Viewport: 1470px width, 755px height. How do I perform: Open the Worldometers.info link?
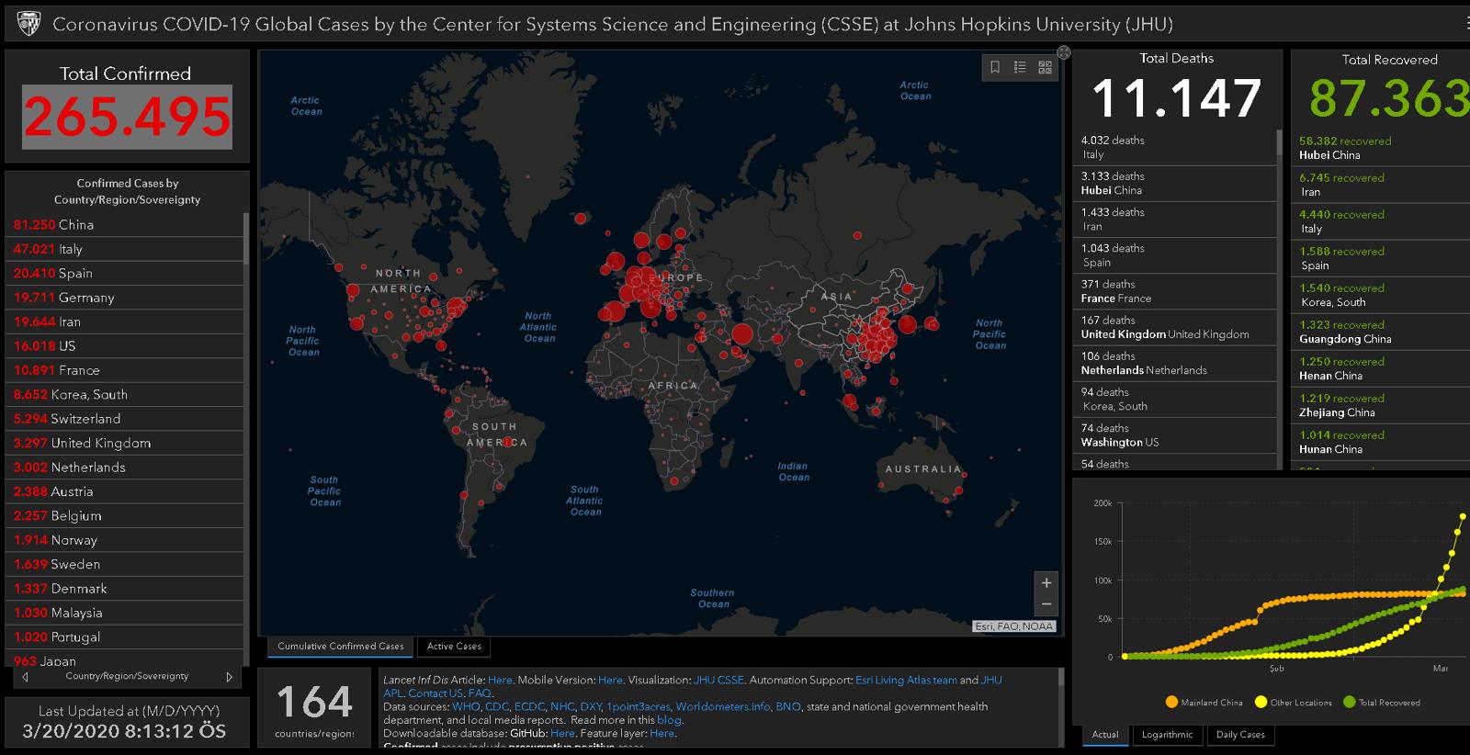[723, 707]
